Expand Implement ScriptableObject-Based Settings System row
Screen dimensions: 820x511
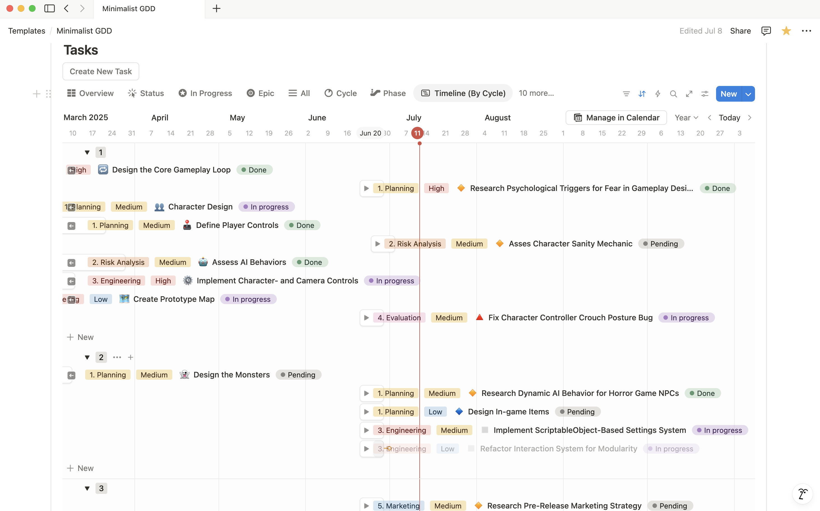coord(366,430)
